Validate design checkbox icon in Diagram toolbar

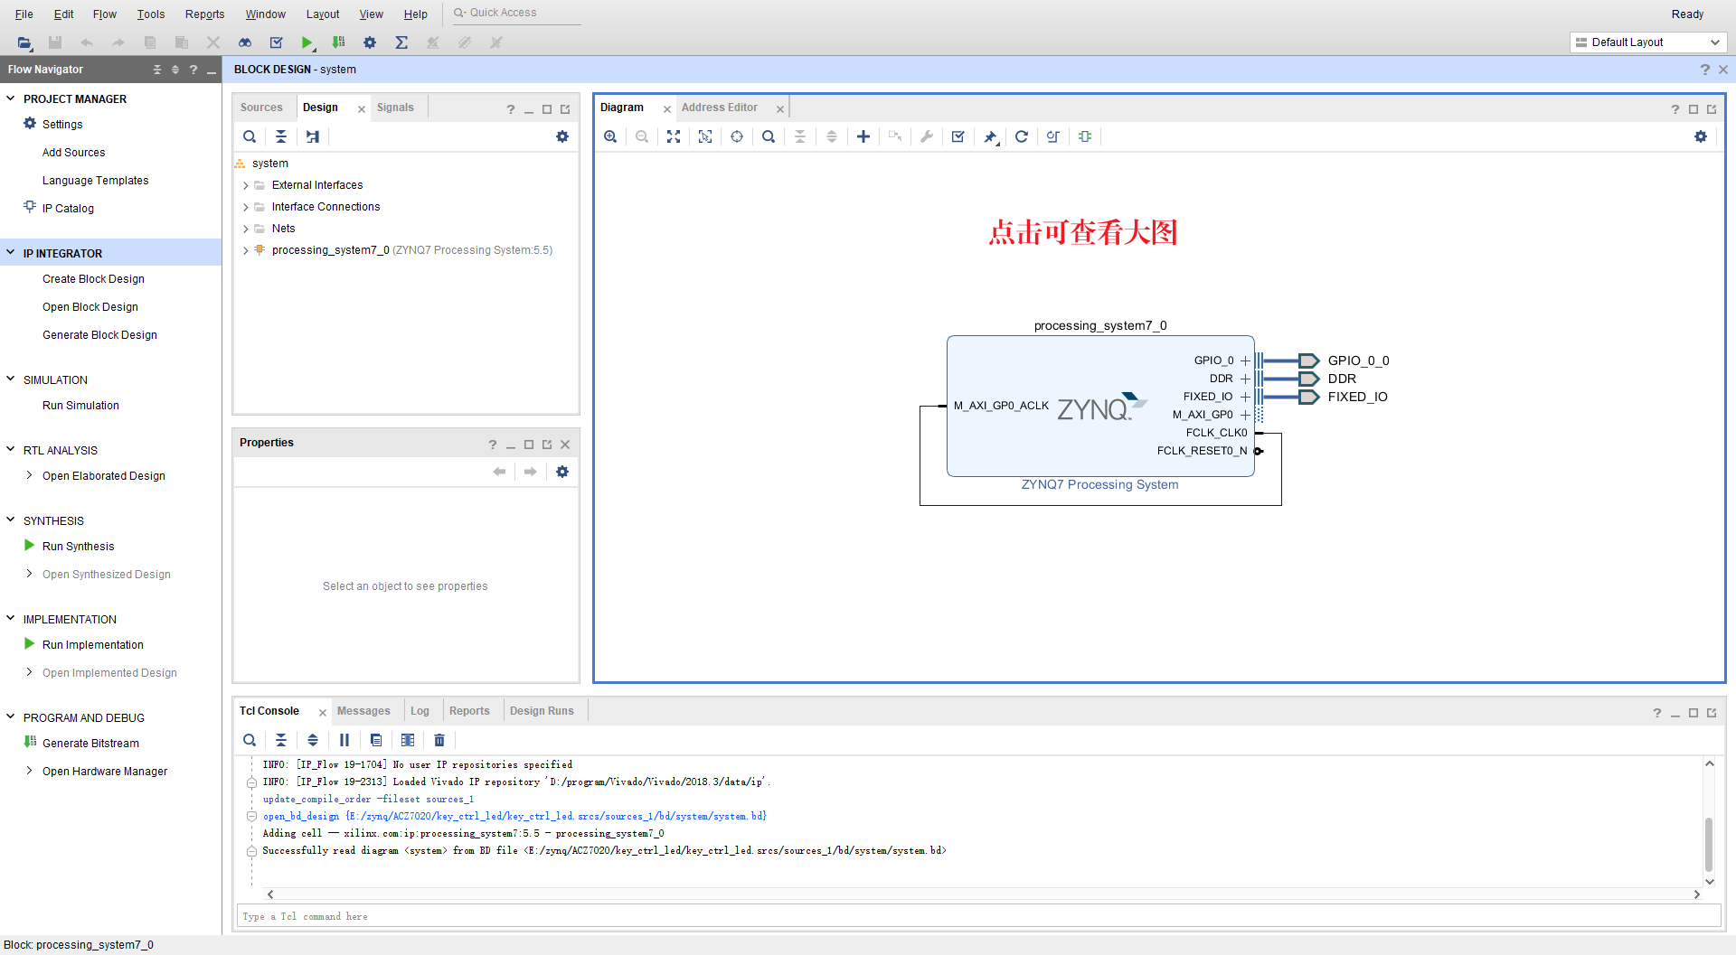click(x=958, y=136)
